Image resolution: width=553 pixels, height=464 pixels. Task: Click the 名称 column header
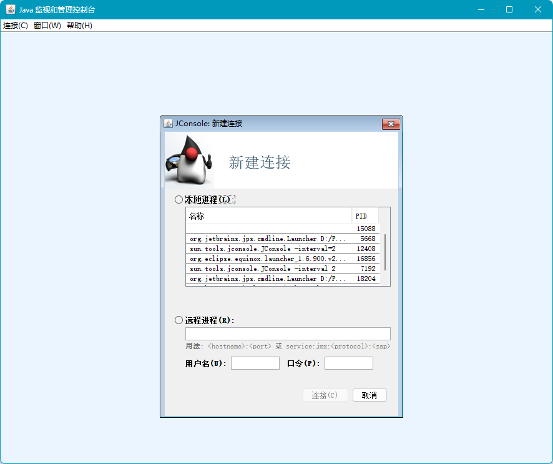pyautogui.click(x=269, y=216)
